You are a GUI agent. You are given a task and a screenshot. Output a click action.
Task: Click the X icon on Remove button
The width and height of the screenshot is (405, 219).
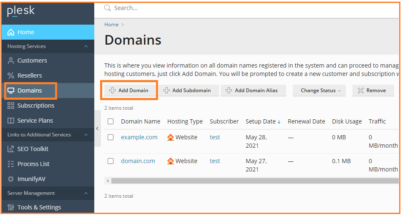pos(360,91)
